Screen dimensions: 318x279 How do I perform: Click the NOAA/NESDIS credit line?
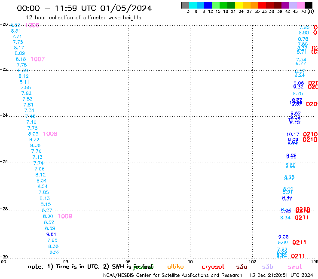tap(173, 276)
